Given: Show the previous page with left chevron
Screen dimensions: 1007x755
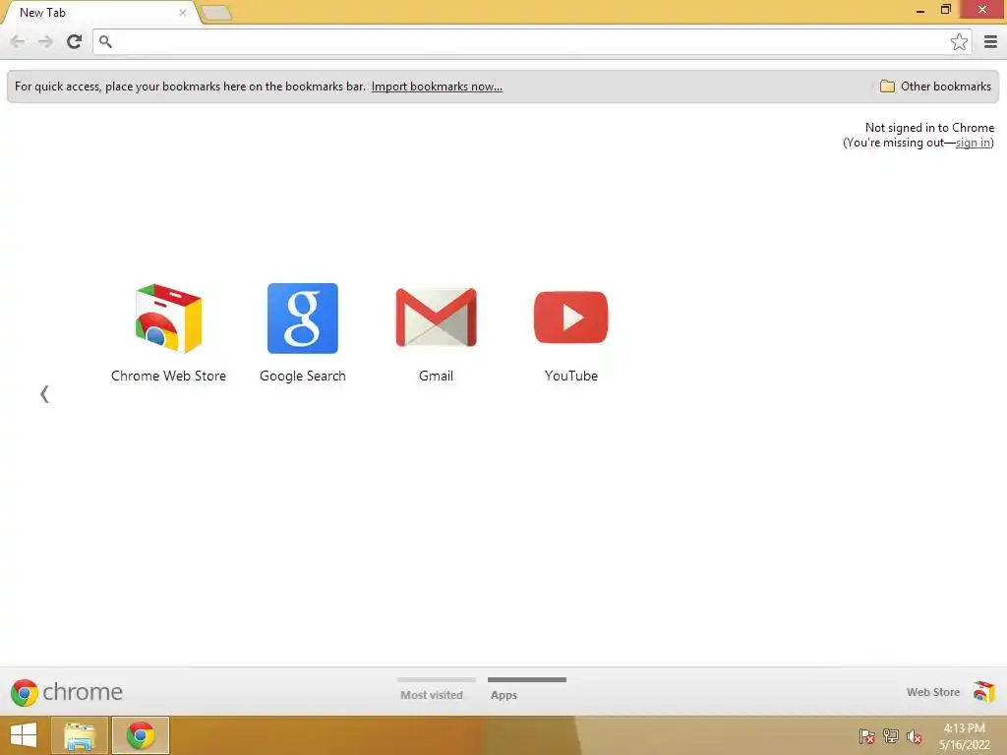Looking at the screenshot, I should click(44, 394).
